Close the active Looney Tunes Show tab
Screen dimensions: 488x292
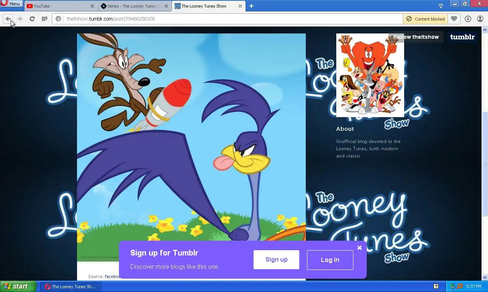(240, 6)
